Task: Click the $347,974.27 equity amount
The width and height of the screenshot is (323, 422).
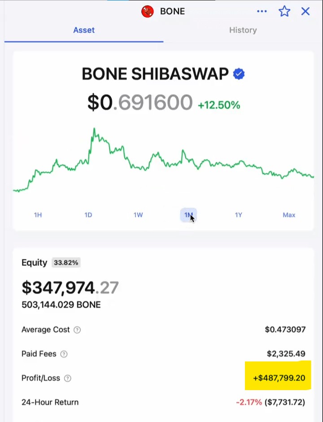Action: tap(70, 287)
